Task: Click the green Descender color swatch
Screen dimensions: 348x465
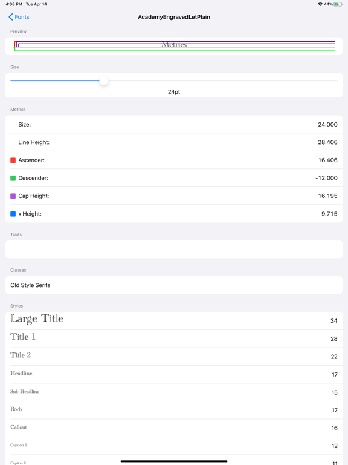Action: click(13, 178)
